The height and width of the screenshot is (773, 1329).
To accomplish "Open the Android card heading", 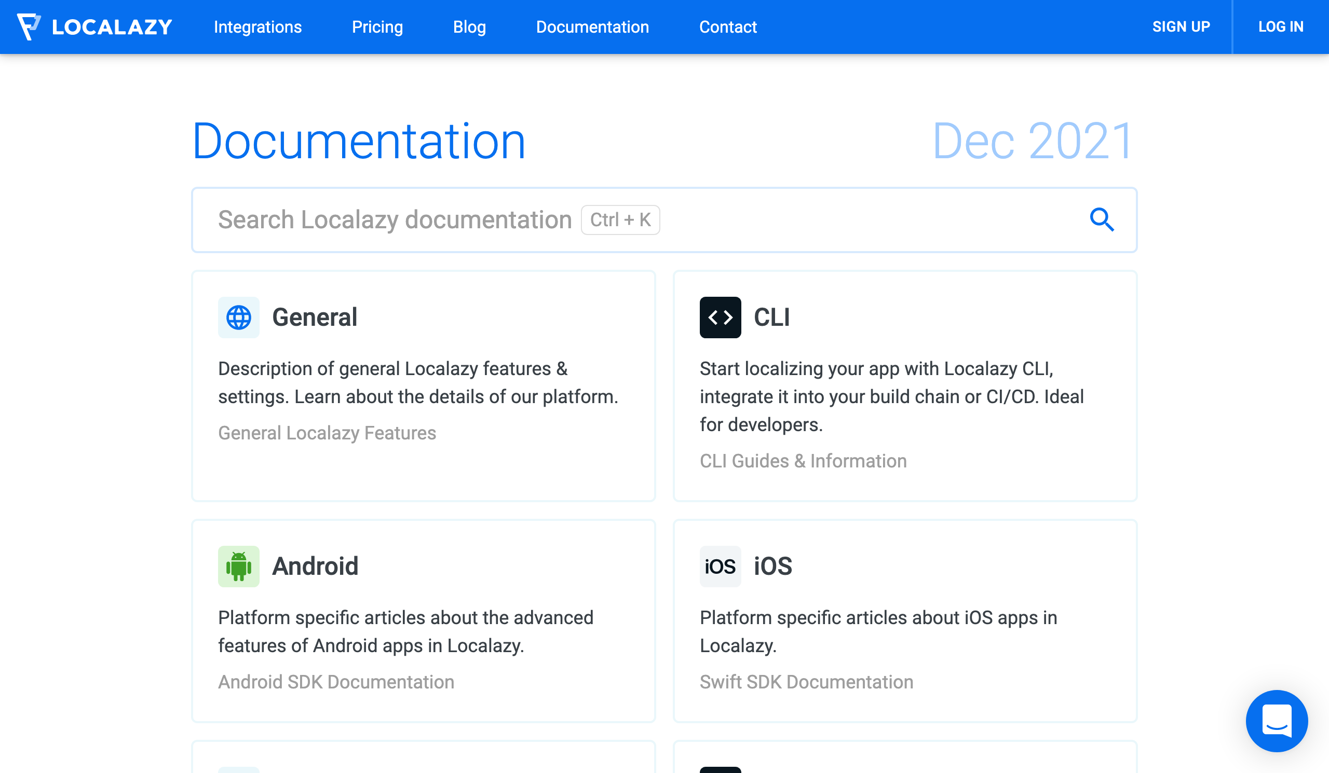I will (x=315, y=567).
